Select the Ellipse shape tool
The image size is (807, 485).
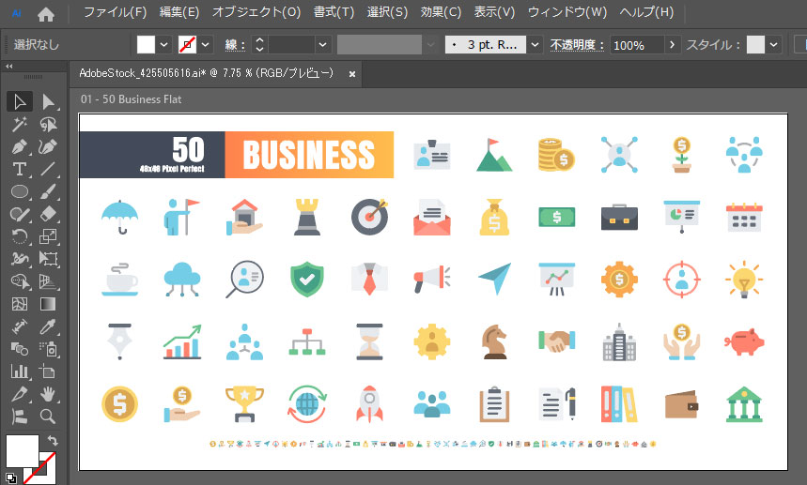pyautogui.click(x=19, y=192)
